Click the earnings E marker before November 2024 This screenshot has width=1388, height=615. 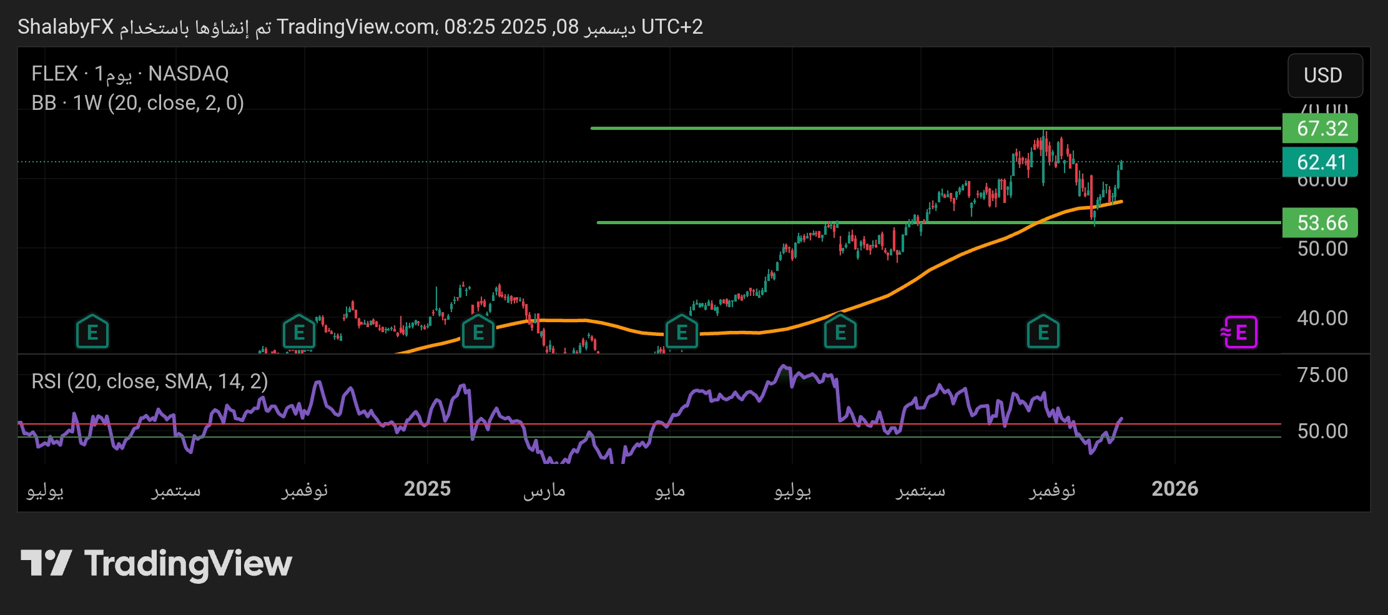[x=298, y=332]
